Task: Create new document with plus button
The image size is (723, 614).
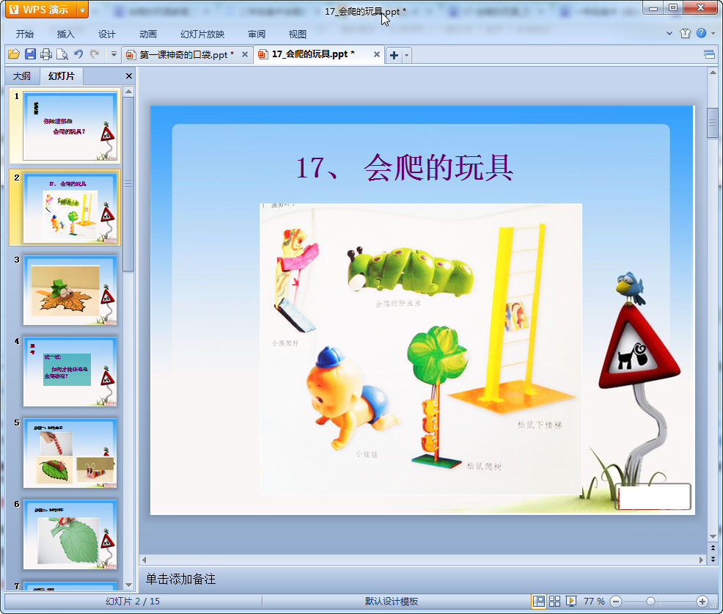Action: click(x=394, y=55)
